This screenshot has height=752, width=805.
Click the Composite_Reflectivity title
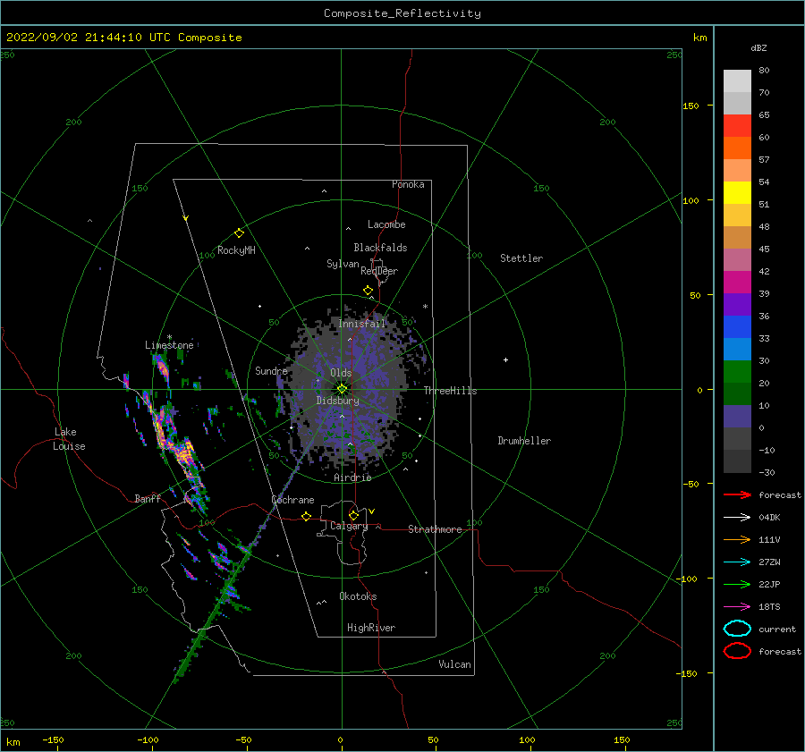tap(402, 13)
